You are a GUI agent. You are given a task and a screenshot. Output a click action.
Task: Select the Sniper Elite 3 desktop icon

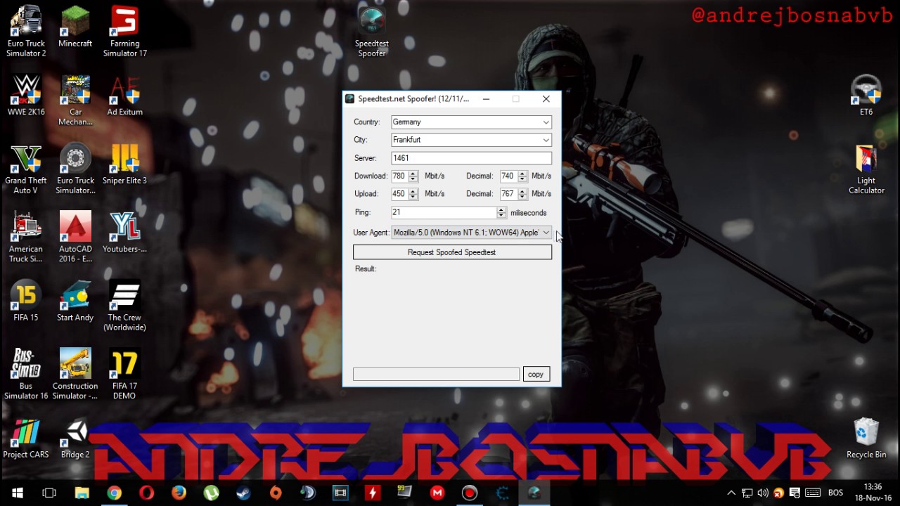pyautogui.click(x=124, y=164)
